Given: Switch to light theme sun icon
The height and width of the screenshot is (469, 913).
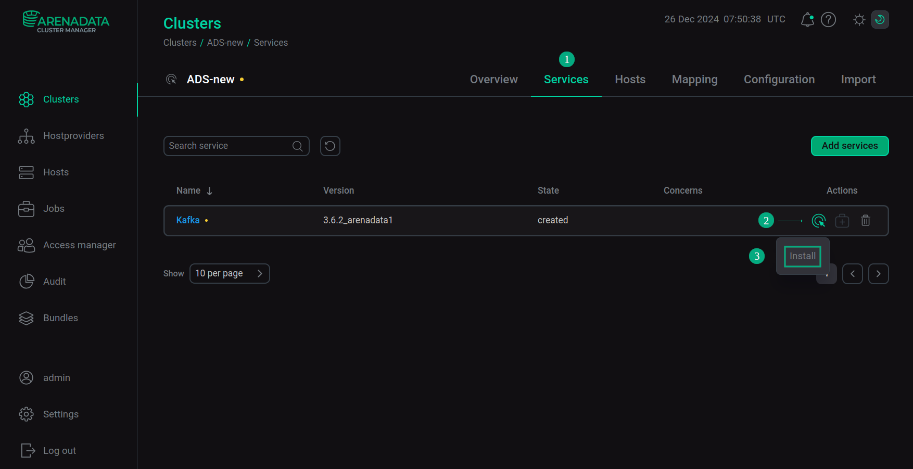Looking at the screenshot, I should coord(859,20).
